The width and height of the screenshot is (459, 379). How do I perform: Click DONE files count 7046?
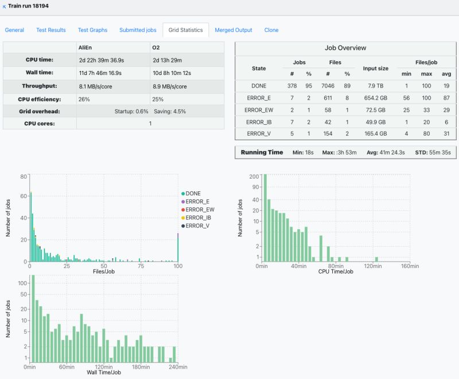tap(328, 86)
